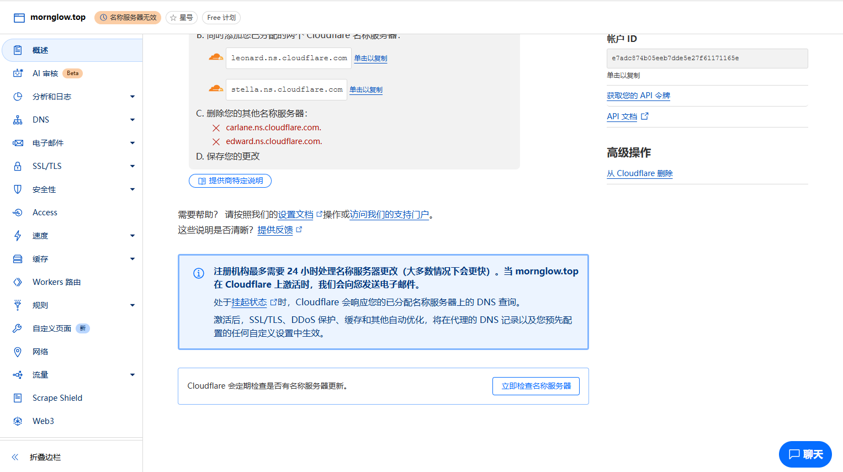This screenshot has height=472, width=843.
Task: Click 立即检查名称服务器 button
Action: 536,386
